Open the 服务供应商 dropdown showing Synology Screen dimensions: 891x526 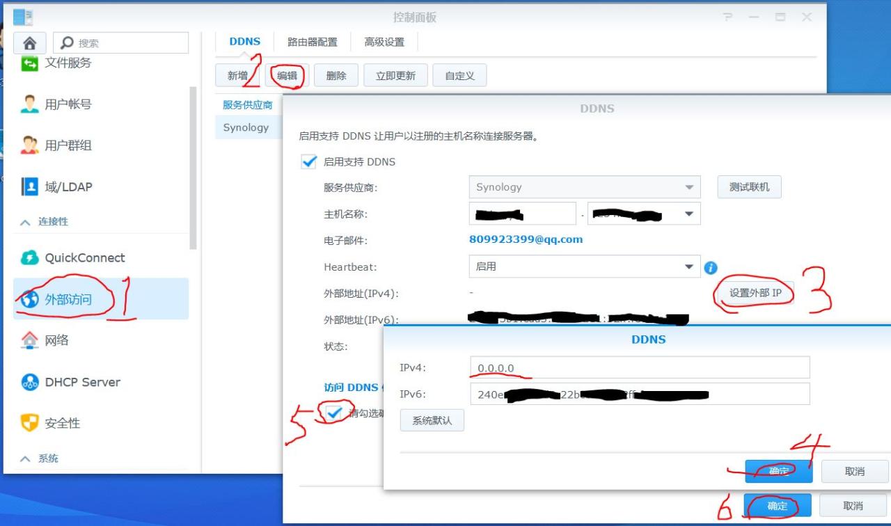click(585, 187)
